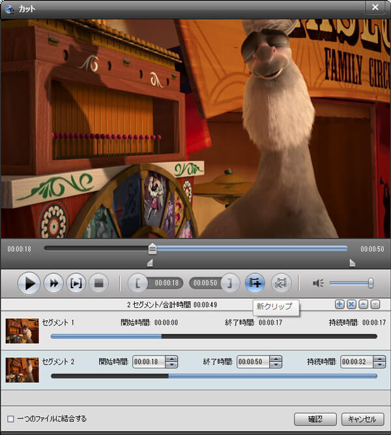Click the play segment bracket button
This screenshot has width=391, height=435.
(76, 283)
